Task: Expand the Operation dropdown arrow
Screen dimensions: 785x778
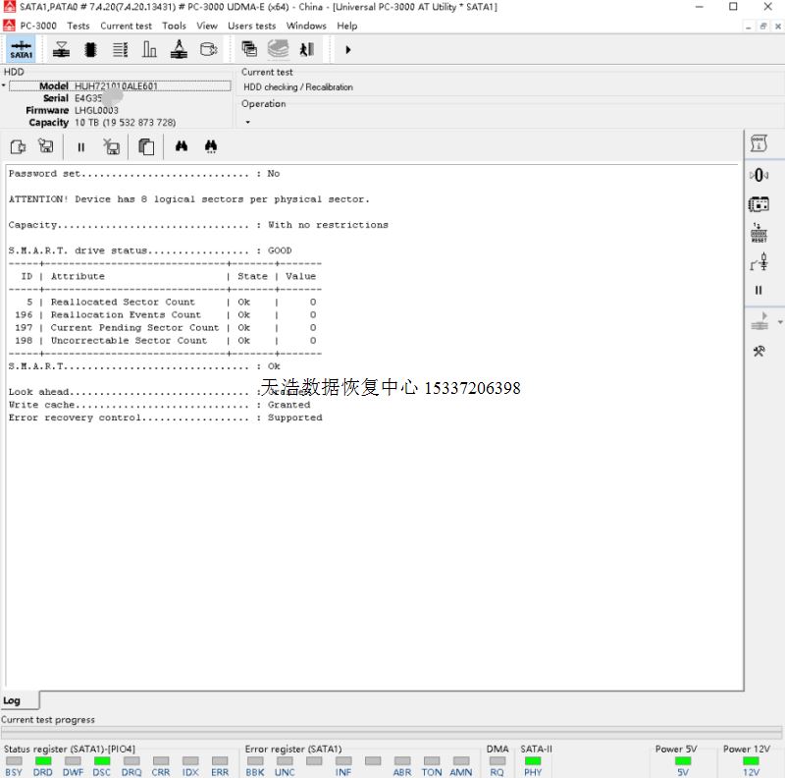Action: point(247,123)
